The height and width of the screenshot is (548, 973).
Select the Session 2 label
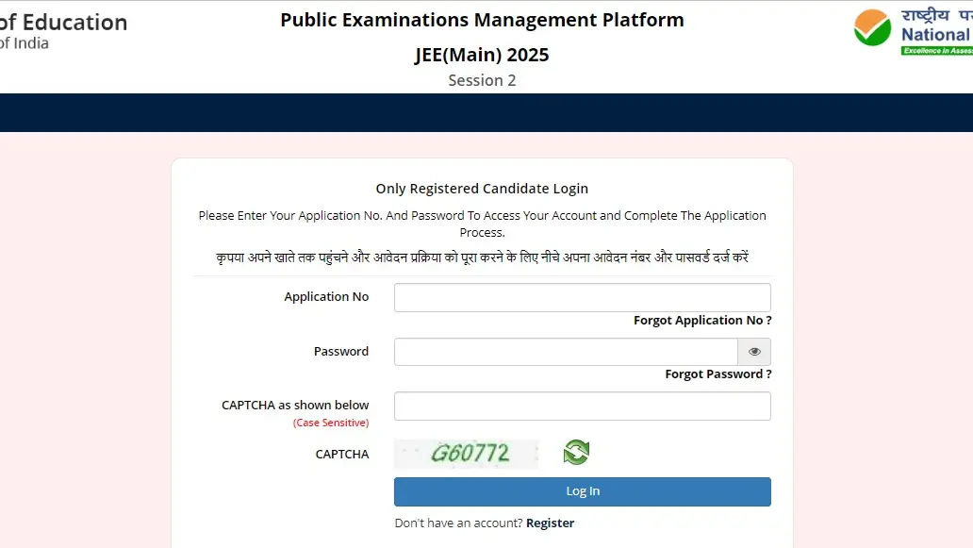coord(482,80)
